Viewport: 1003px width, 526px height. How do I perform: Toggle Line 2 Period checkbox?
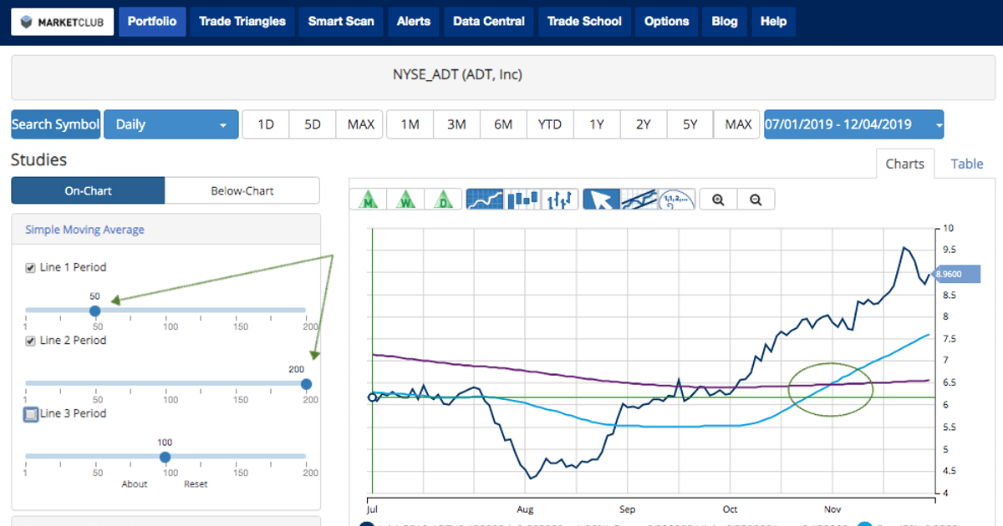[x=31, y=341]
